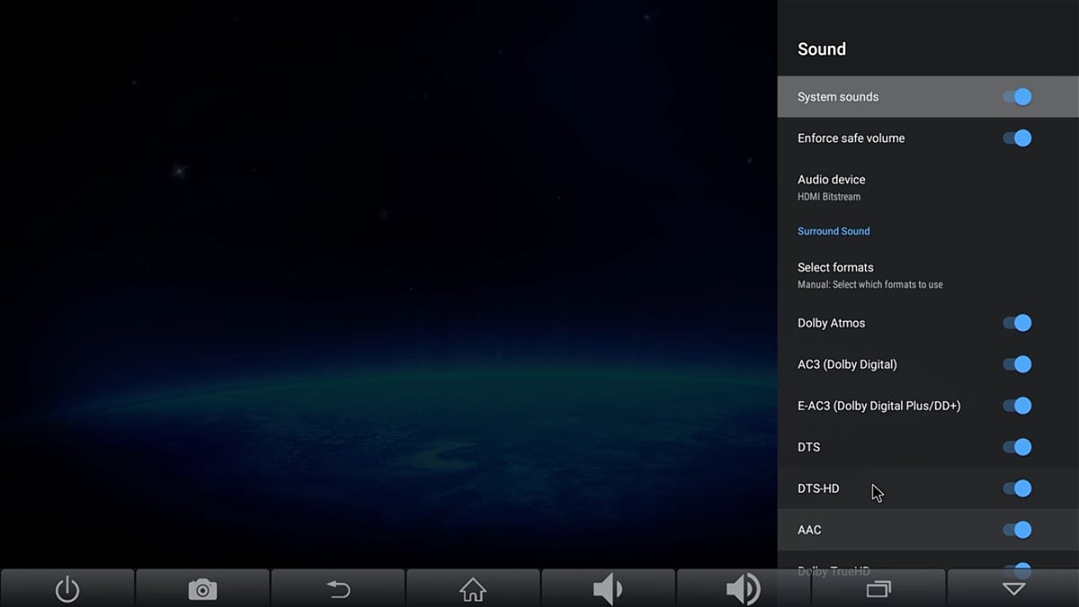Viewport: 1079px width, 607px height.
Task: Disable the Enforce safe volume switch
Action: [x=1017, y=138]
